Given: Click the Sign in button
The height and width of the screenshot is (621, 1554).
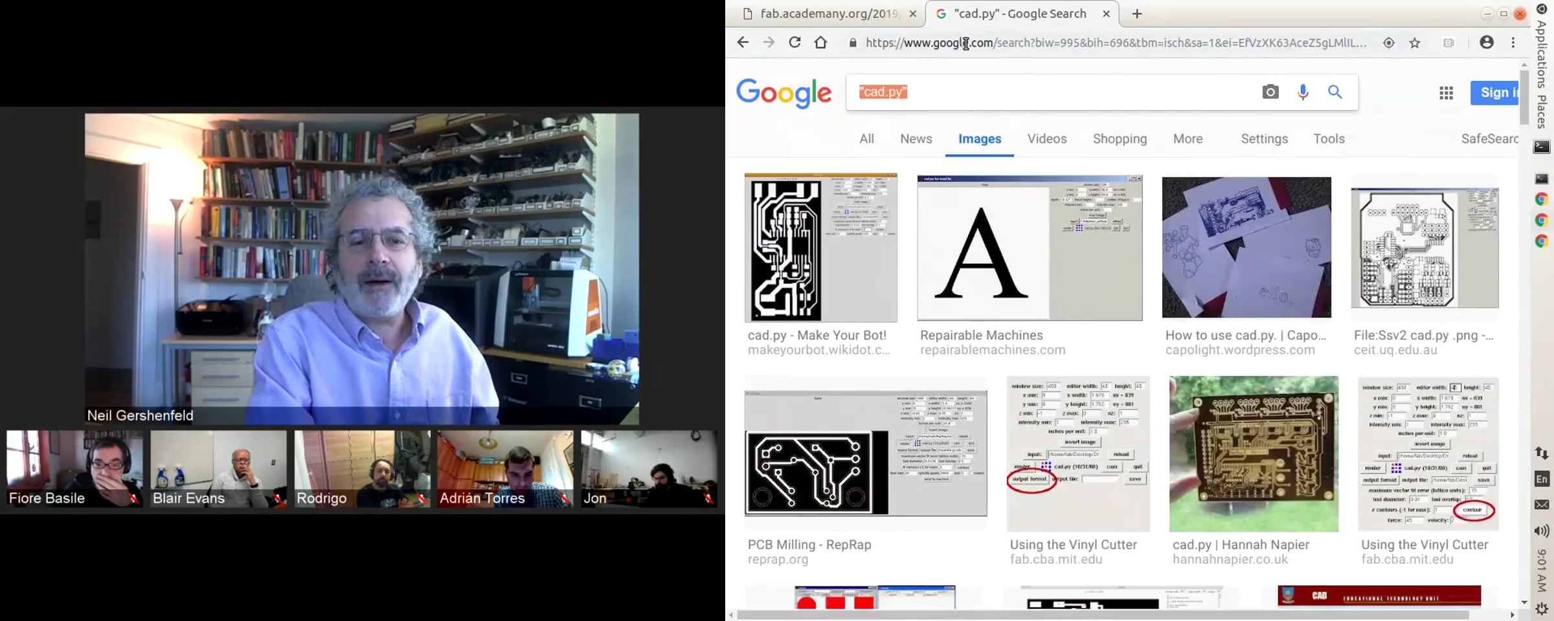Looking at the screenshot, I should pyautogui.click(x=1494, y=93).
